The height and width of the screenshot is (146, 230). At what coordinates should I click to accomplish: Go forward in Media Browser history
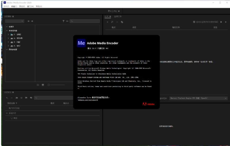[32, 21]
